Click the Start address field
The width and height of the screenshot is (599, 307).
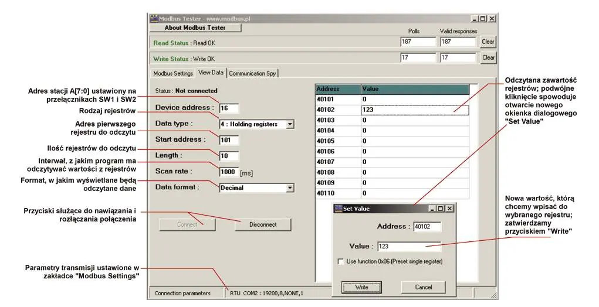tap(229, 140)
